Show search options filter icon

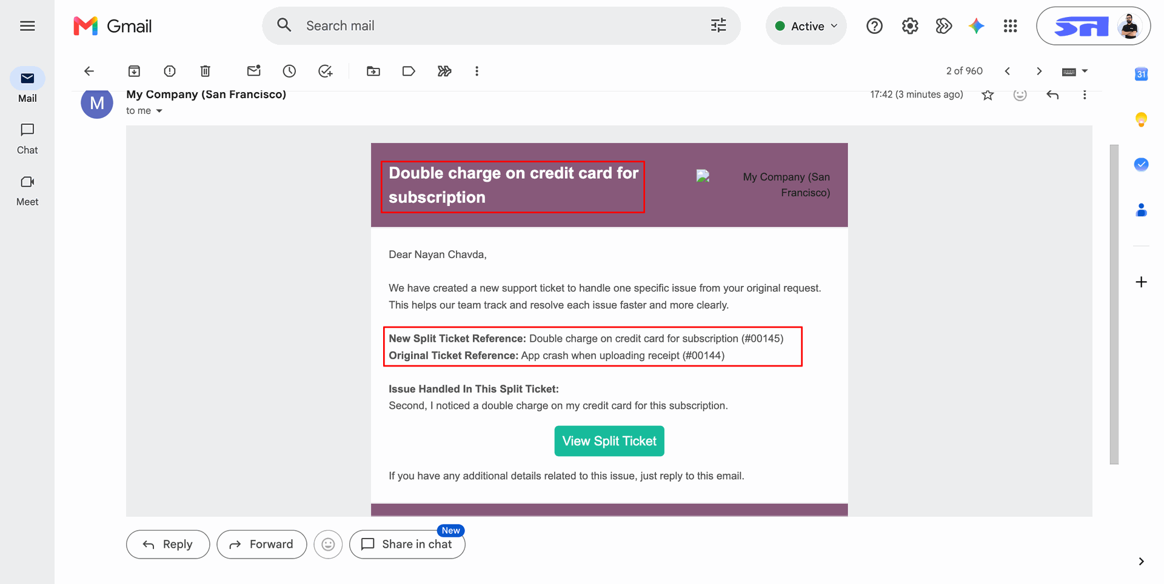718,25
